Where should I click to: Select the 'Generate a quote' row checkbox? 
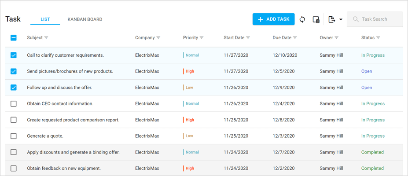tap(14, 136)
